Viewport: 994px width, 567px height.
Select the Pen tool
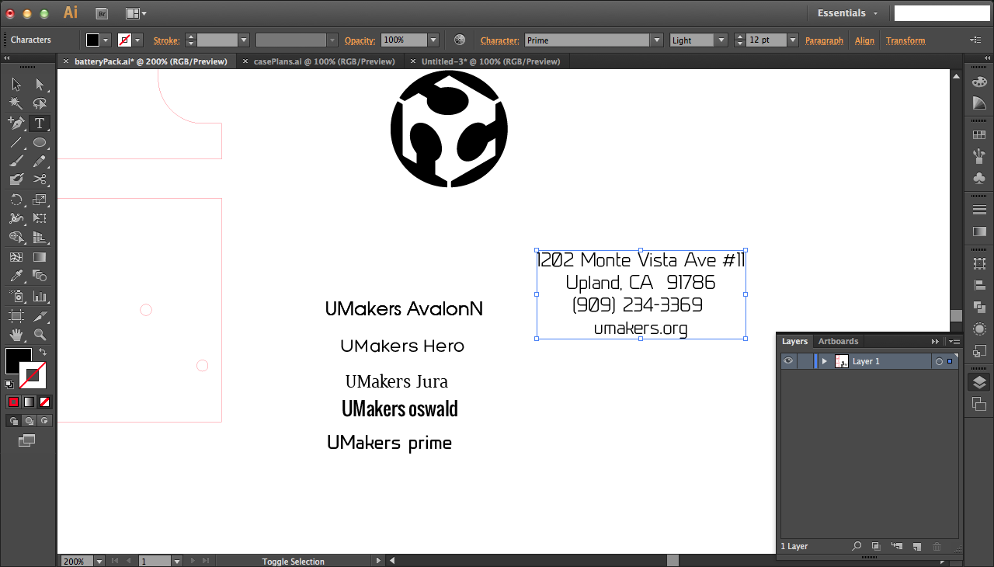coord(16,123)
